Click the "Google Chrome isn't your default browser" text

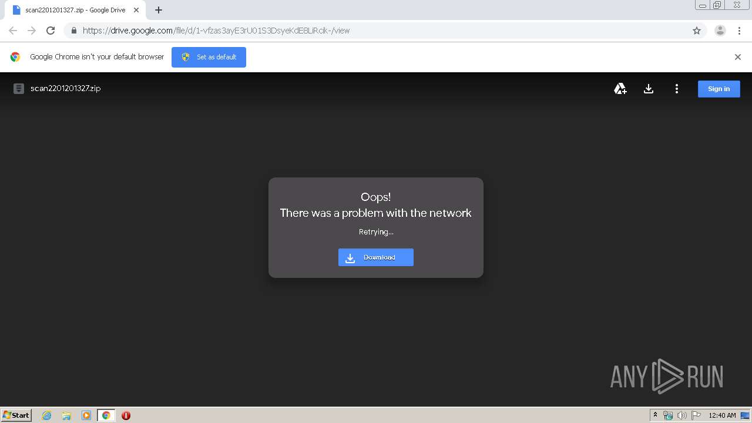(x=97, y=57)
